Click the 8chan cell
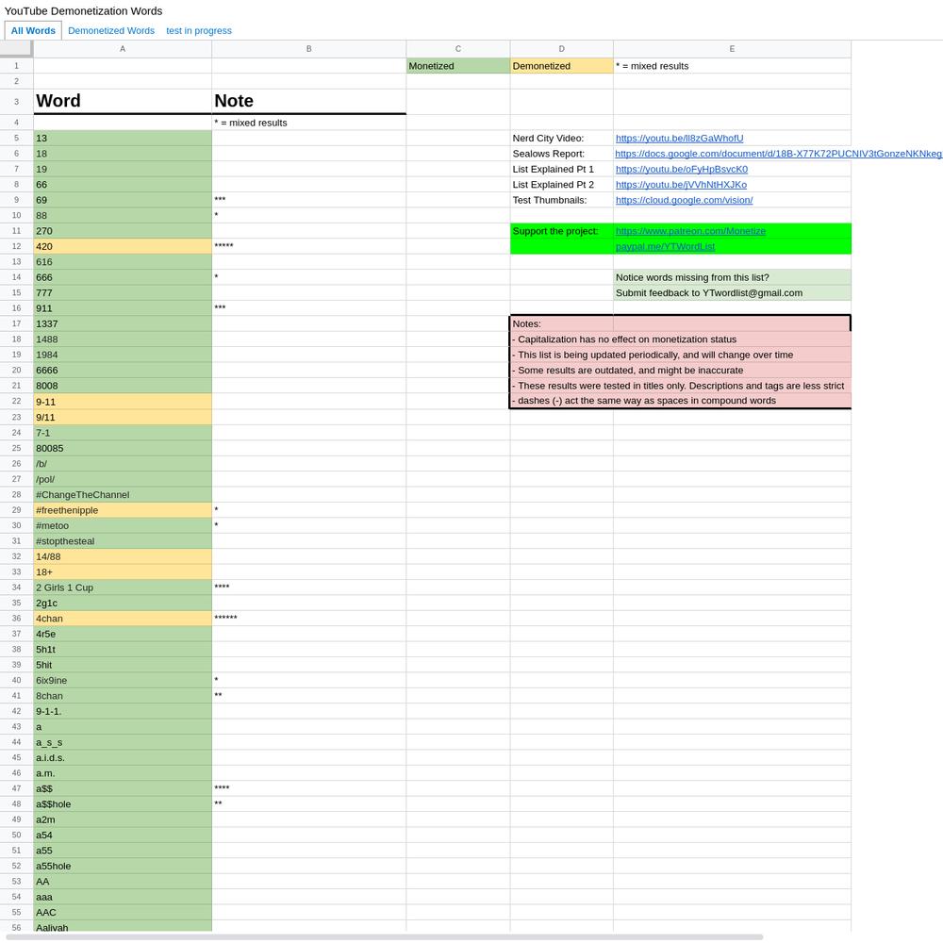943x943 pixels. pyautogui.click(x=123, y=696)
